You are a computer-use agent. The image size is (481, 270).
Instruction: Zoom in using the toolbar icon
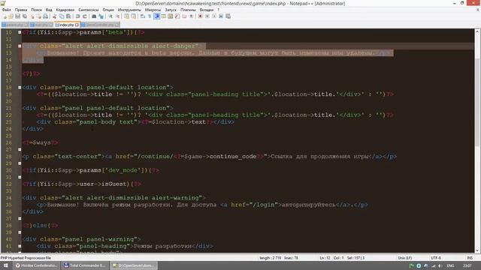(x=110, y=16)
